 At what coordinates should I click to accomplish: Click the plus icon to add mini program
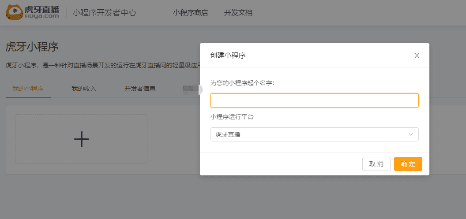(81, 139)
